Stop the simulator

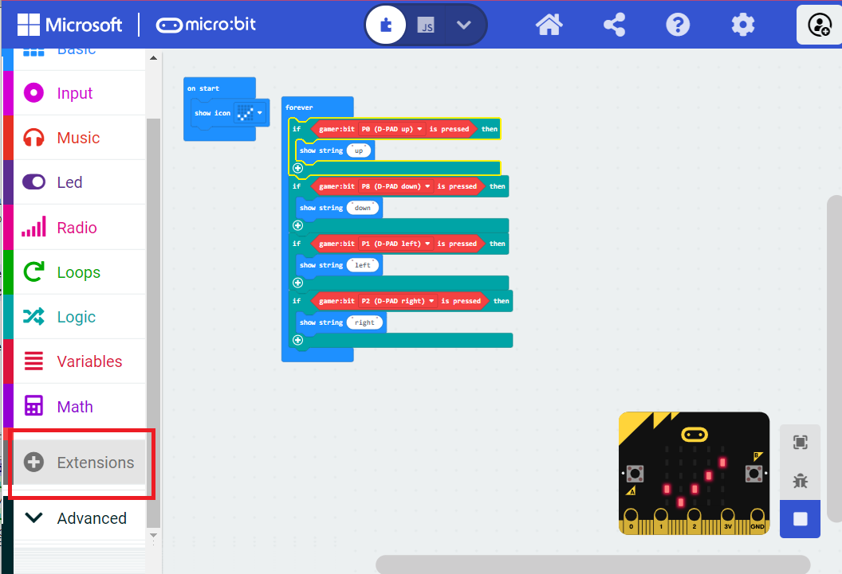pos(800,519)
